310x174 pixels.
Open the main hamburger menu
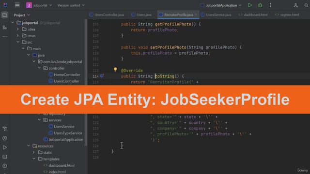[x=17, y=5]
